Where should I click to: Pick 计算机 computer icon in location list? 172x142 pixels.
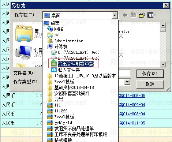click(50, 46)
